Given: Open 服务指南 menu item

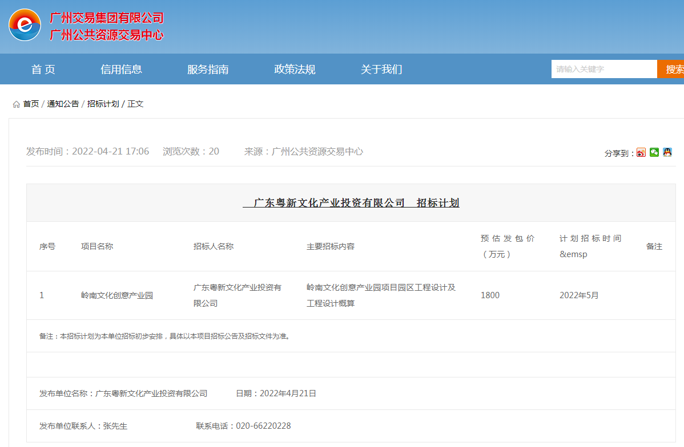Looking at the screenshot, I should pyautogui.click(x=208, y=69).
